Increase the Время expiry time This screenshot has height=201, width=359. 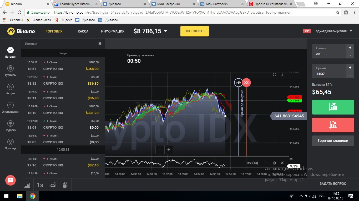(350, 68)
